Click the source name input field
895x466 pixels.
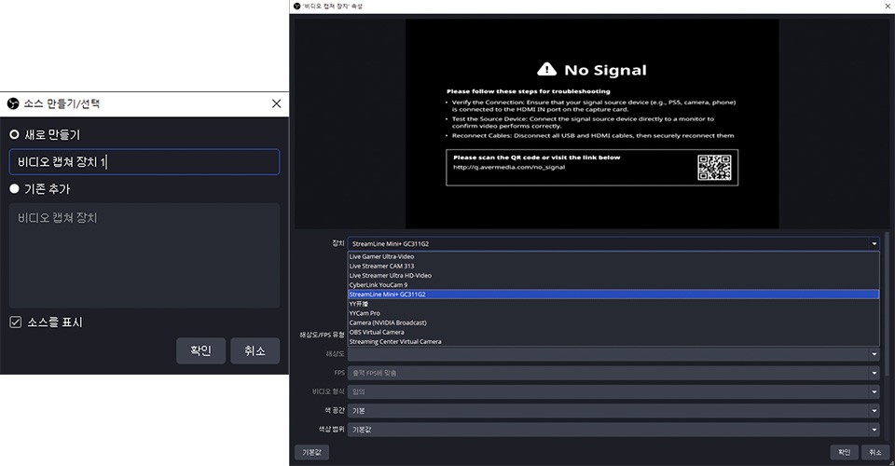[x=144, y=162]
